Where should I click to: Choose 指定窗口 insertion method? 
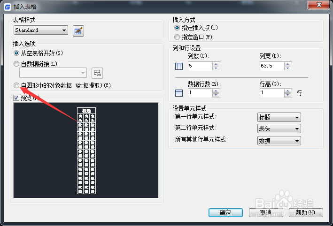click(x=177, y=37)
